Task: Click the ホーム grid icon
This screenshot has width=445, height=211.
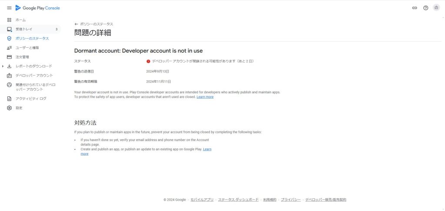Action: click(x=9, y=20)
